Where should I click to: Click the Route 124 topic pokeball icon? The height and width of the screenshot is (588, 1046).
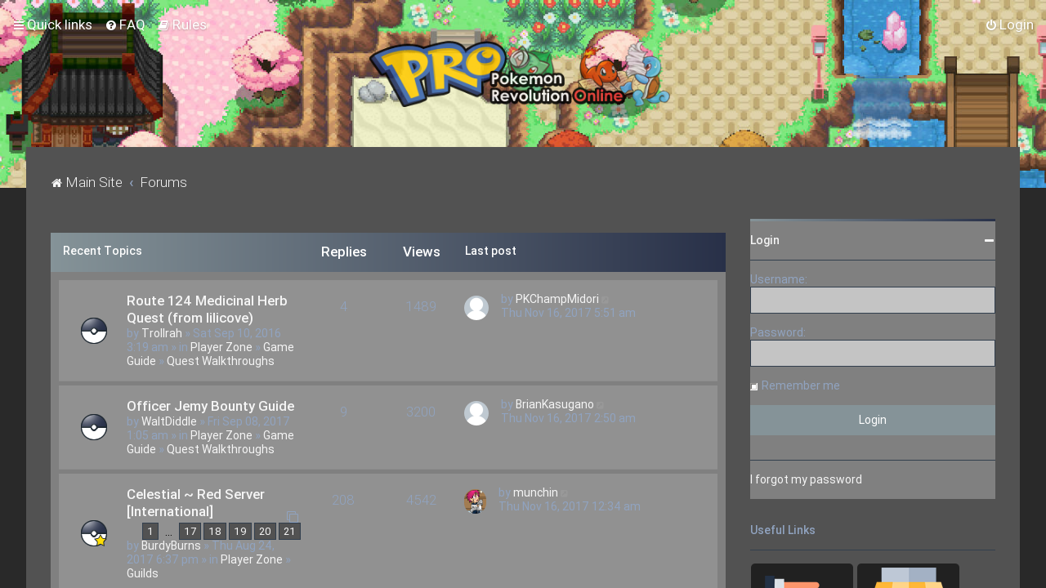pyautogui.click(x=94, y=331)
